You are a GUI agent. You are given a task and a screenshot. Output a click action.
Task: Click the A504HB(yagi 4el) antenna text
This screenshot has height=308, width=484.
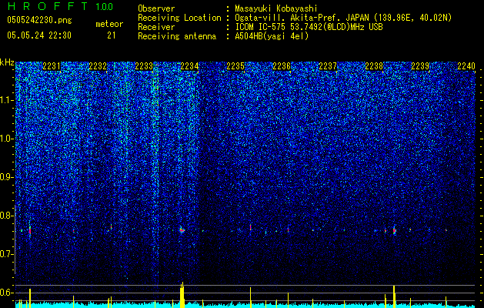272,36
